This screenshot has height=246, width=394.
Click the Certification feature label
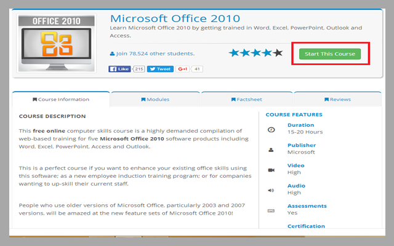coord(307,226)
